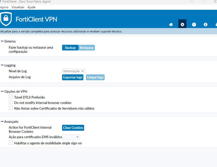Open the Nível de Log dropdown

73,71
